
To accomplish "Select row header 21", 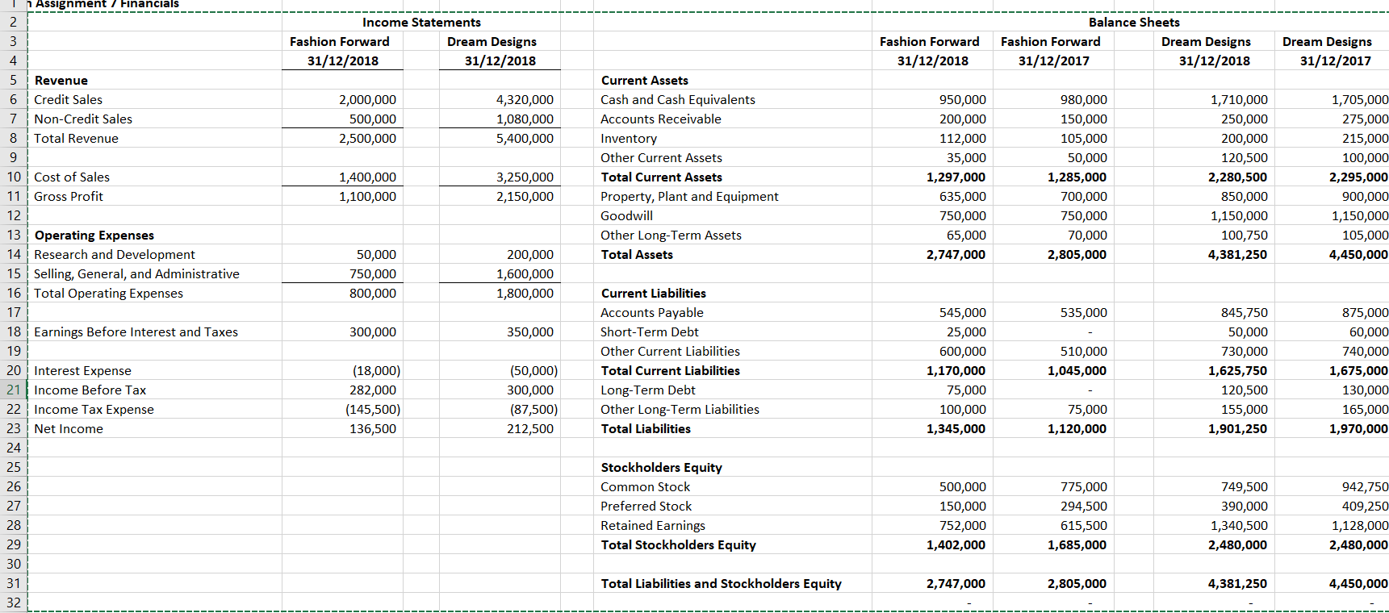I will pyautogui.click(x=14, y=390).
